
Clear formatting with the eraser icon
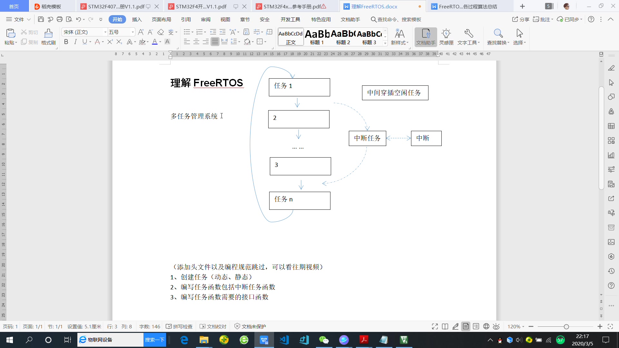(161, 32)
